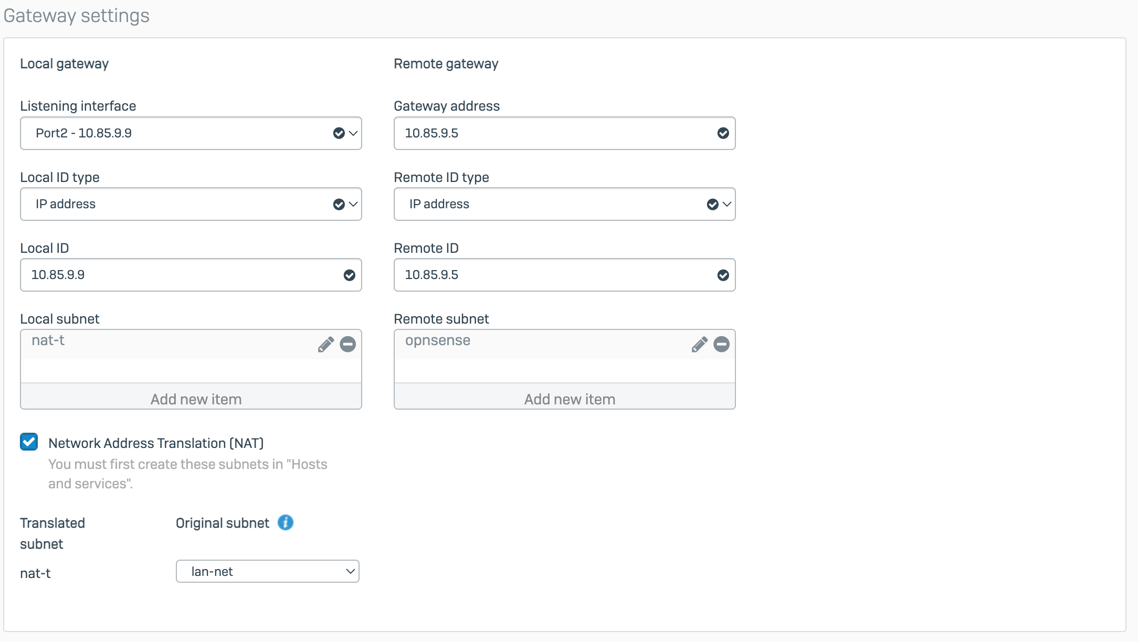Viewport: 1138px width, 642px height.
Task: Click the Original subnet info icon
Action: click(286, 522)
